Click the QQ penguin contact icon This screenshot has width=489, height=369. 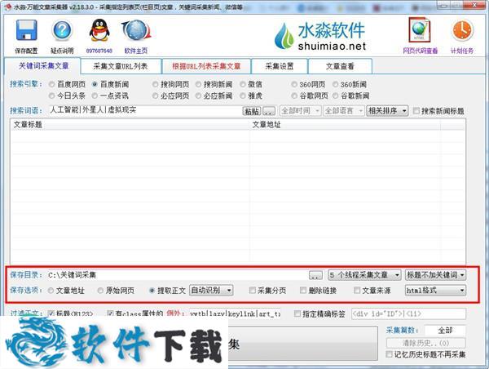(99, 32)
